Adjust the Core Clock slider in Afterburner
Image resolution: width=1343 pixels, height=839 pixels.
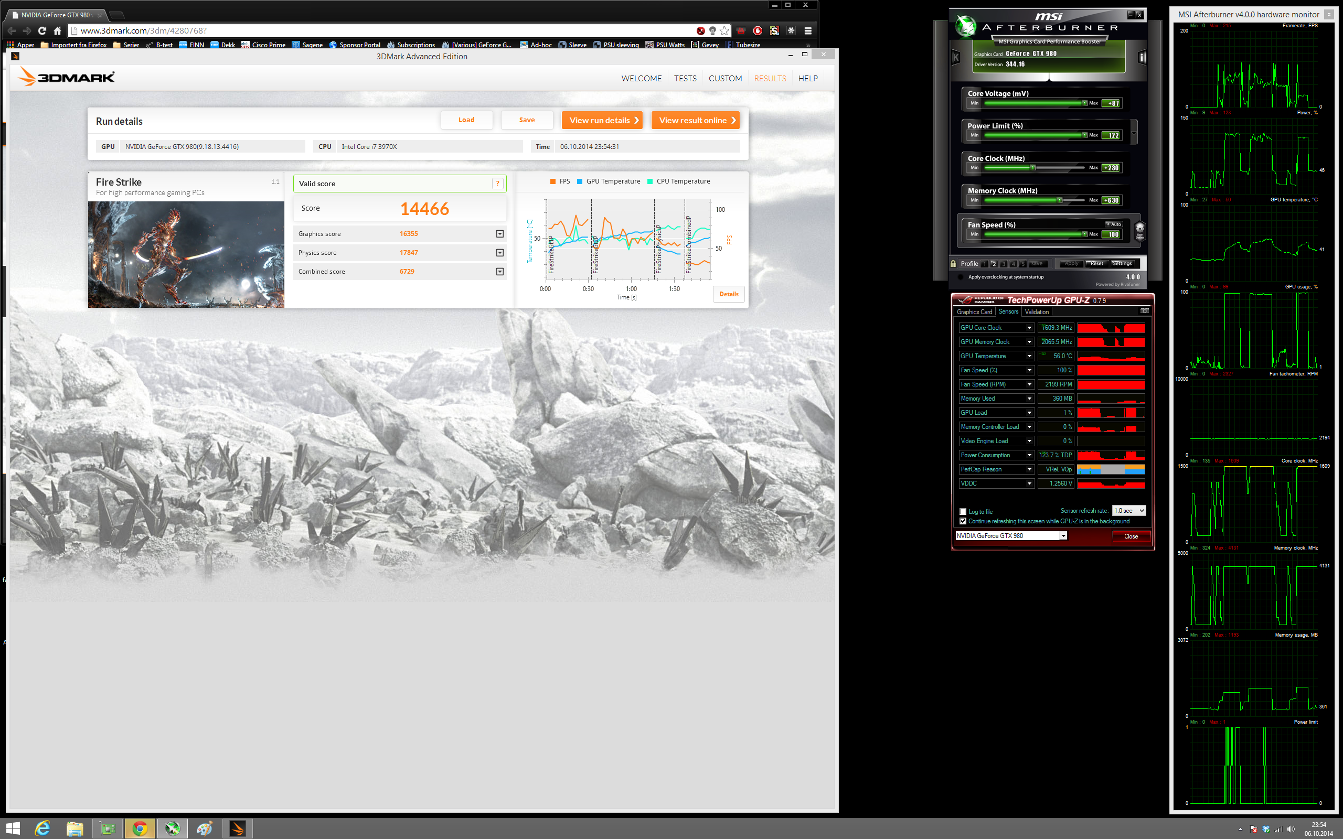[1034, 168]
